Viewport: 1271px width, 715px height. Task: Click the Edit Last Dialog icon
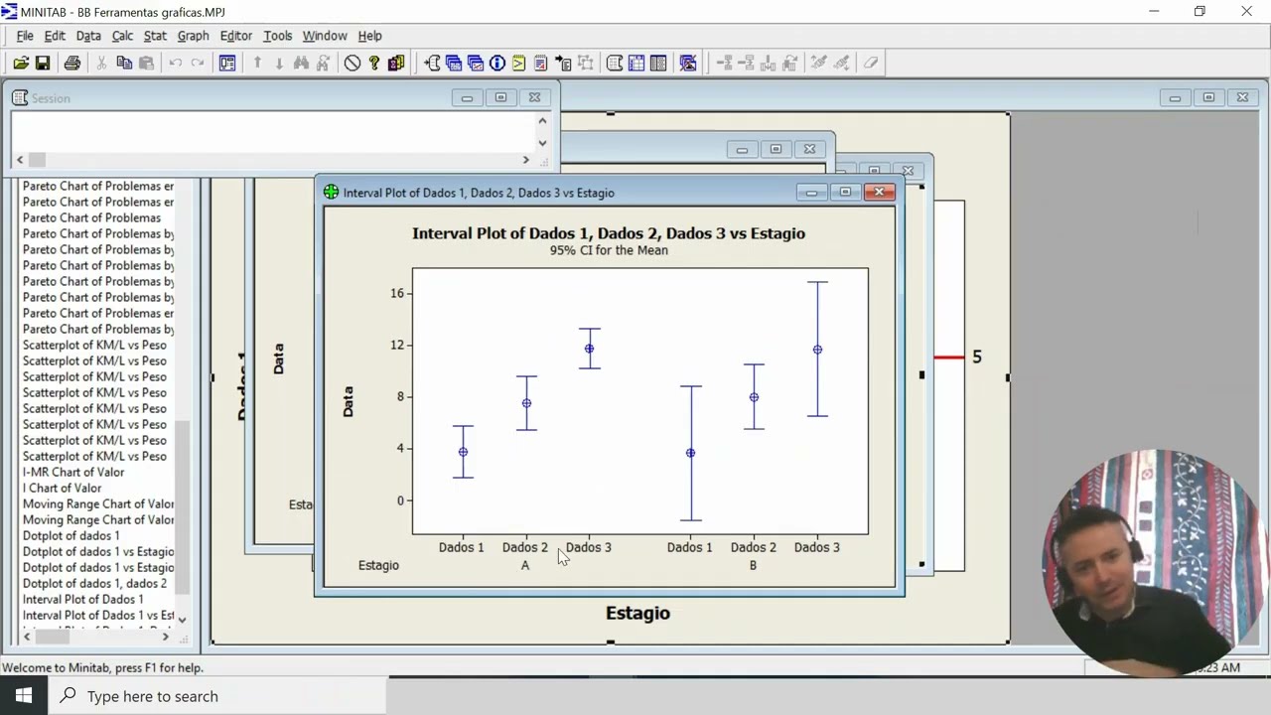(x=227, y=63)
